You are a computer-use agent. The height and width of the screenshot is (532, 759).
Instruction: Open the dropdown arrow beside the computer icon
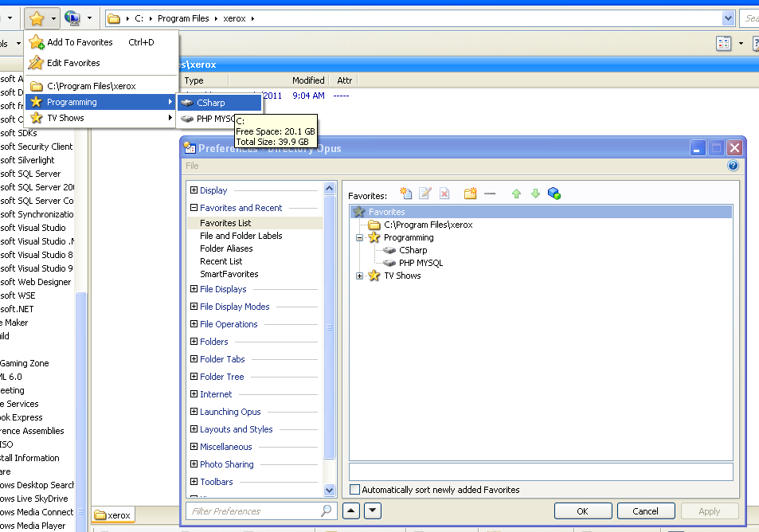point(89,18)
